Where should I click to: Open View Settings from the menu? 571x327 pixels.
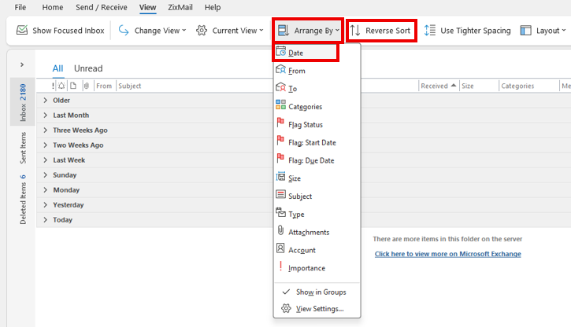(x=317, y=308)
